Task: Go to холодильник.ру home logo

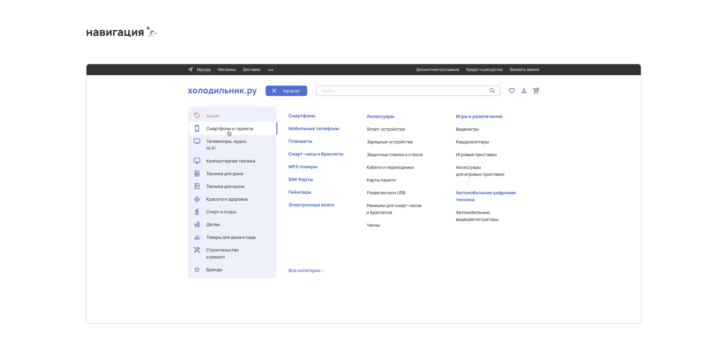Action: point(222,91)
